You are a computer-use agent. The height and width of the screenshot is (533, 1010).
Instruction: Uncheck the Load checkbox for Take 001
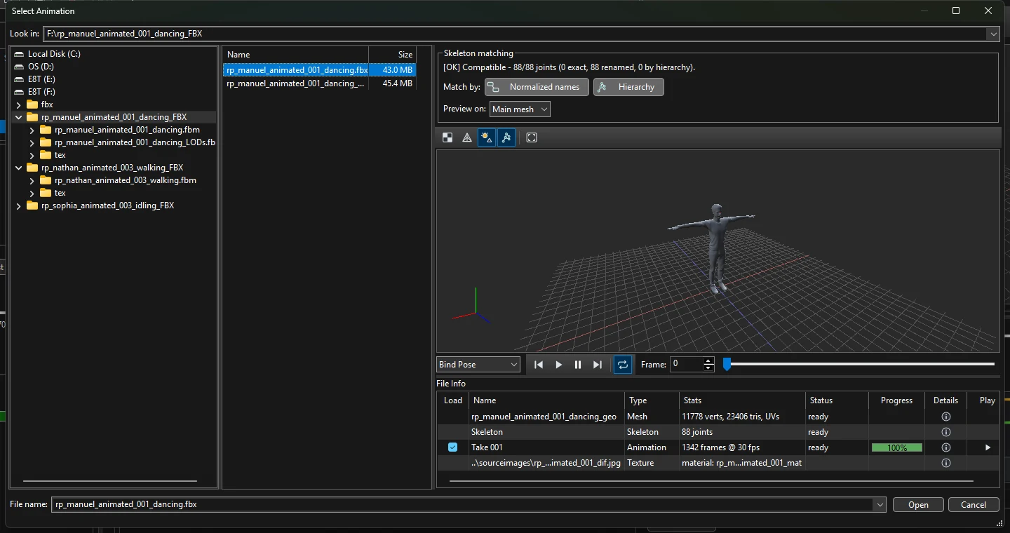[x=453, y=447]
